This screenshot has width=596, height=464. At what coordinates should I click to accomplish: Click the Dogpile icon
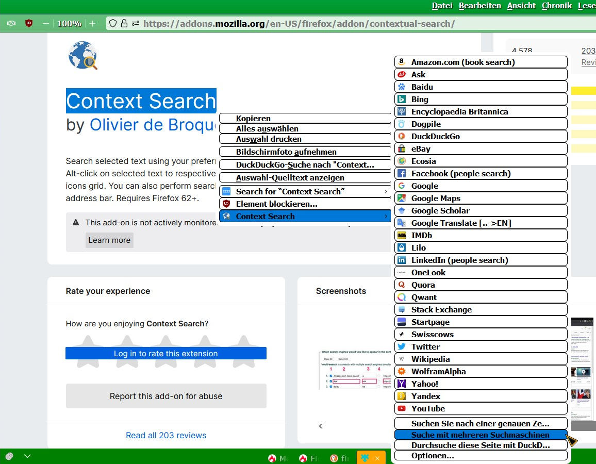point(402,124)
